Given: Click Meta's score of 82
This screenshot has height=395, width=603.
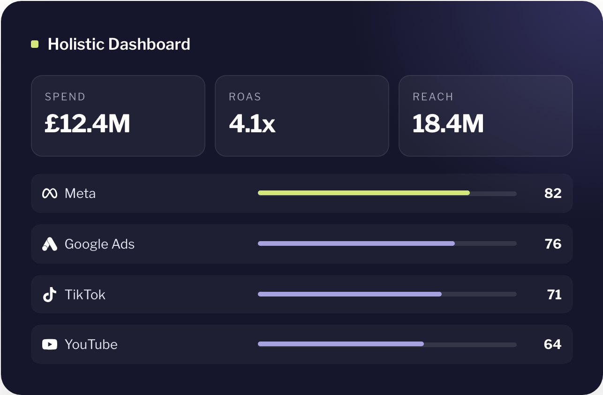Looking at the screenshot, I should click(553, 193).
